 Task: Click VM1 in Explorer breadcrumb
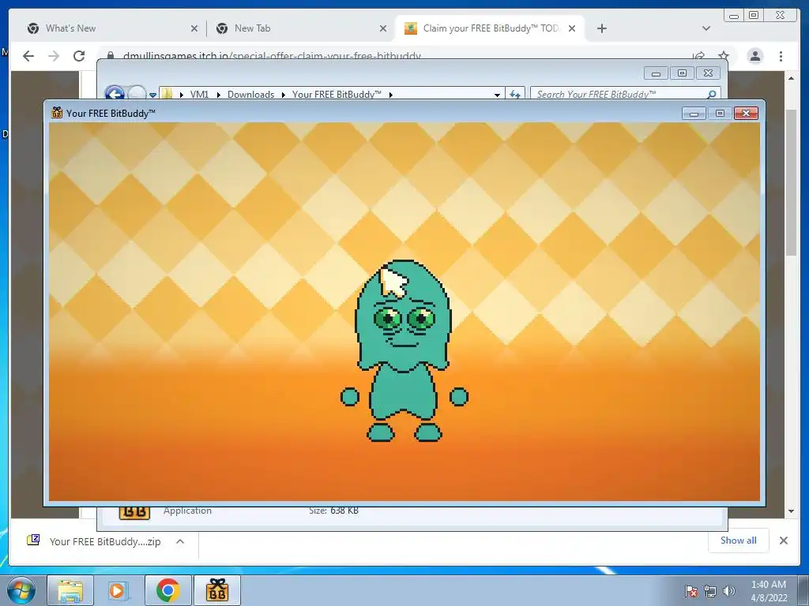pyautogui.click(x=199, y=95)
